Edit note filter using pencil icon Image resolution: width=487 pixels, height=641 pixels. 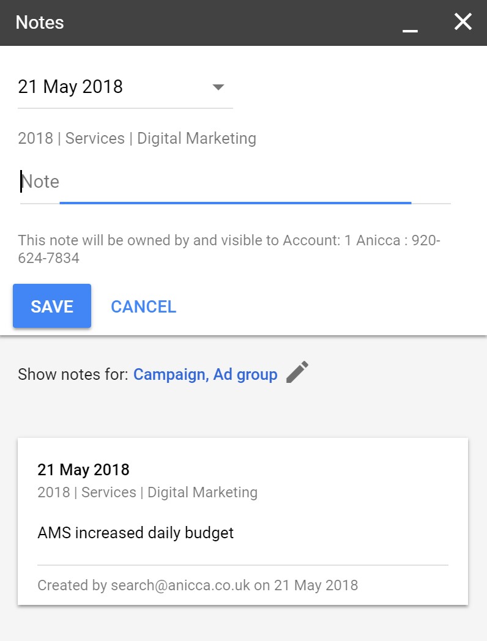297,372
